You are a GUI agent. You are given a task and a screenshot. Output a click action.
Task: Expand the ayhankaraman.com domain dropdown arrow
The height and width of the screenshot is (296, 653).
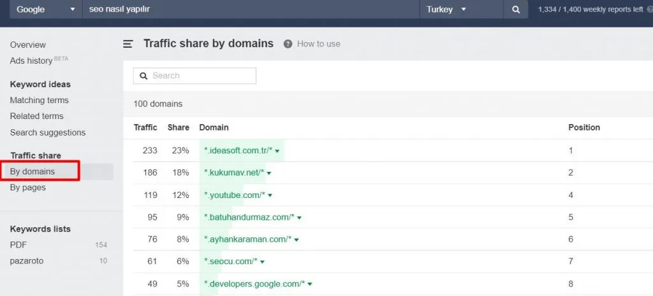tap(297, 240)
